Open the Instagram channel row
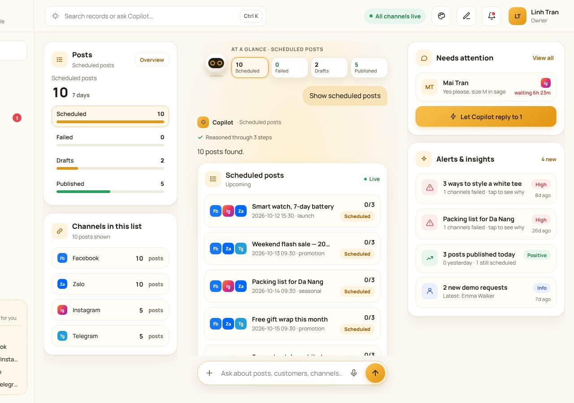The image size is (574, 403). pyautogui.click(x=110, y=310)
